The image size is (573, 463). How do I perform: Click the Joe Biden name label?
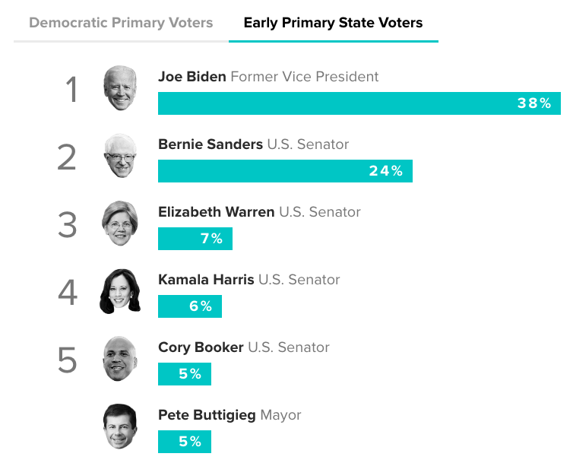192,77
